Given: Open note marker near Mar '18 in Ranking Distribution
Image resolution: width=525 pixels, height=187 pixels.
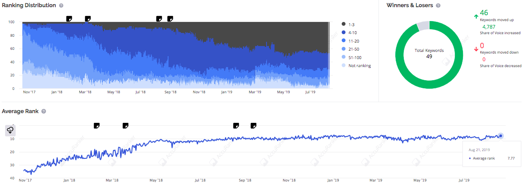Looking at the screenshot, I should 88,19.
